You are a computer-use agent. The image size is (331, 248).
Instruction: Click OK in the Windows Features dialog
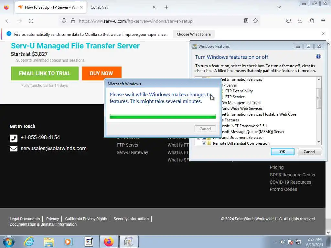(283, 152)
